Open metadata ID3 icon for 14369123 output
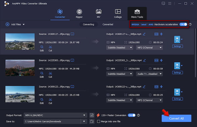The width and height of the screenshot is (197, 127). click(156, 87)
